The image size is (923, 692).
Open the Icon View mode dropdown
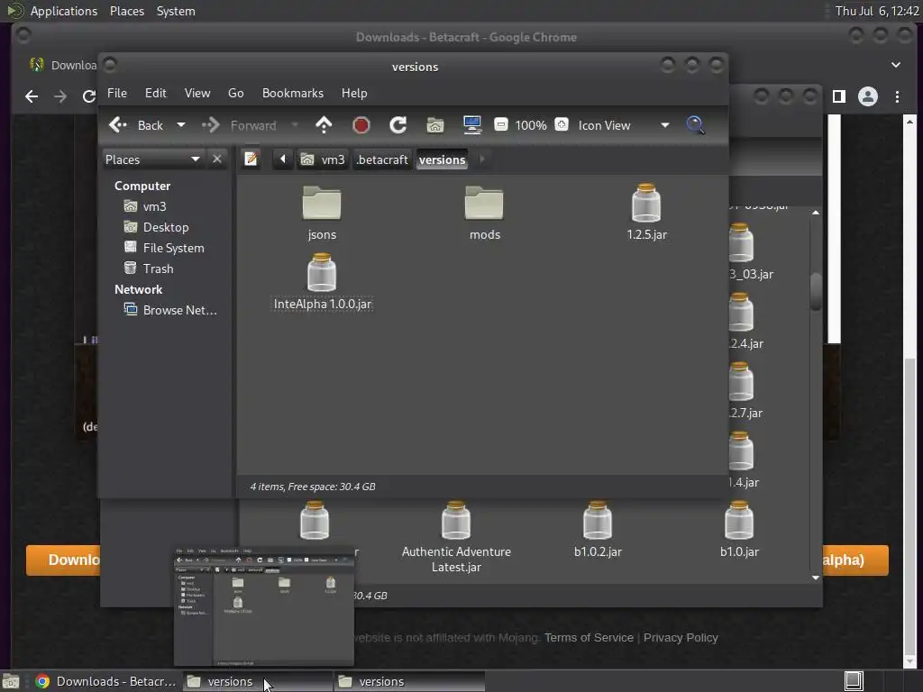click(x=624, y=125)
